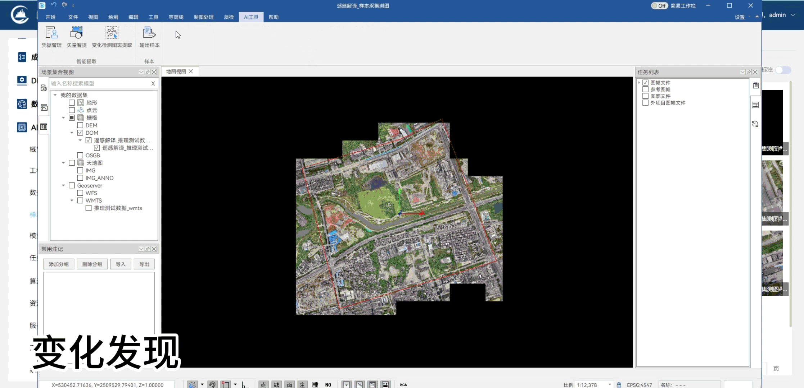Enable the 天地图 layer checkbox
Image resolution: width=804 pixels, height=388 pixels.
click(72, 163)
